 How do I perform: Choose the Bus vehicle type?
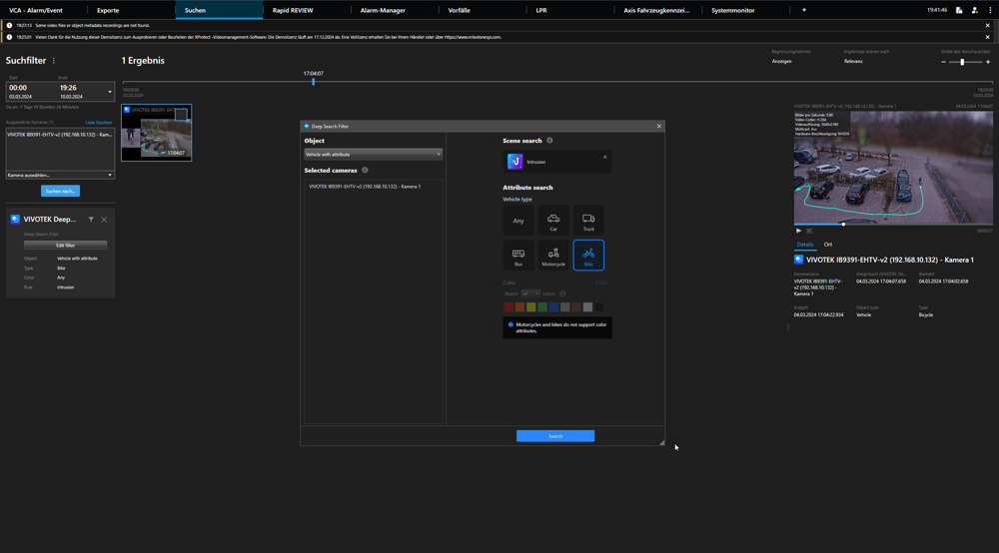517,256
